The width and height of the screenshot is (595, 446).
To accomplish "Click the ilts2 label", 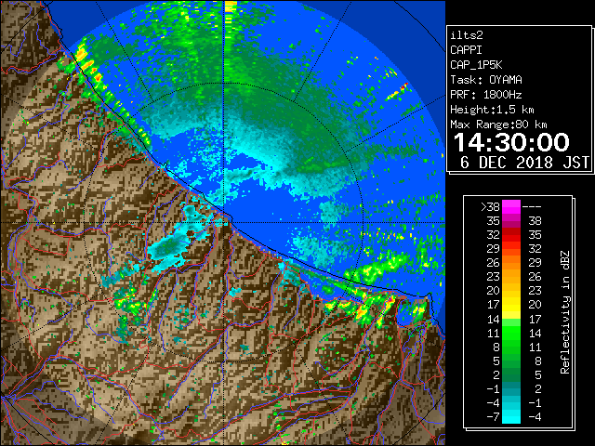I will (x=467, y=35).
